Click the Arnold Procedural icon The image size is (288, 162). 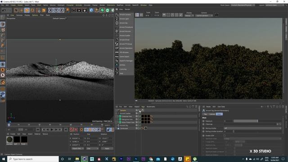click(x=117, y=27)
